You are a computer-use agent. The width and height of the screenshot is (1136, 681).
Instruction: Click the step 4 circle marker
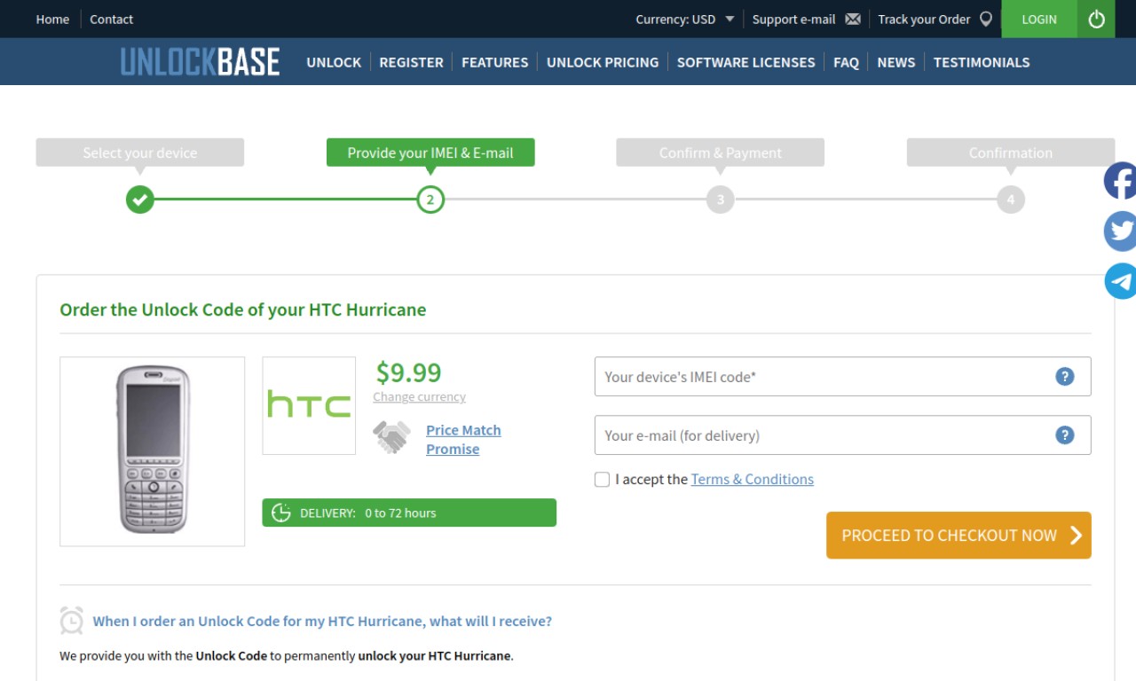[1011, 200]
